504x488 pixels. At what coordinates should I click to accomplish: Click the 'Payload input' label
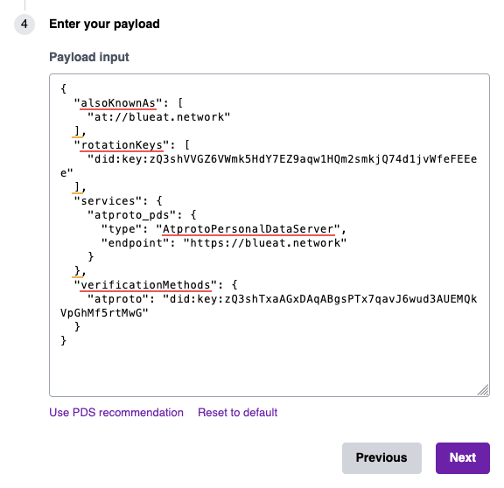(x=89, y=57)
